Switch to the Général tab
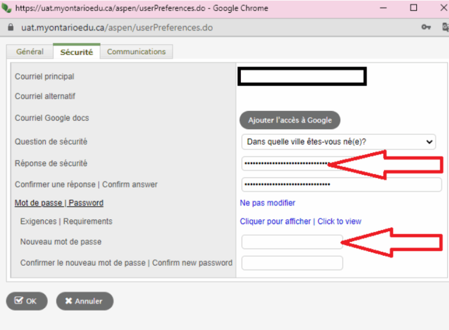 pos(30,52)
